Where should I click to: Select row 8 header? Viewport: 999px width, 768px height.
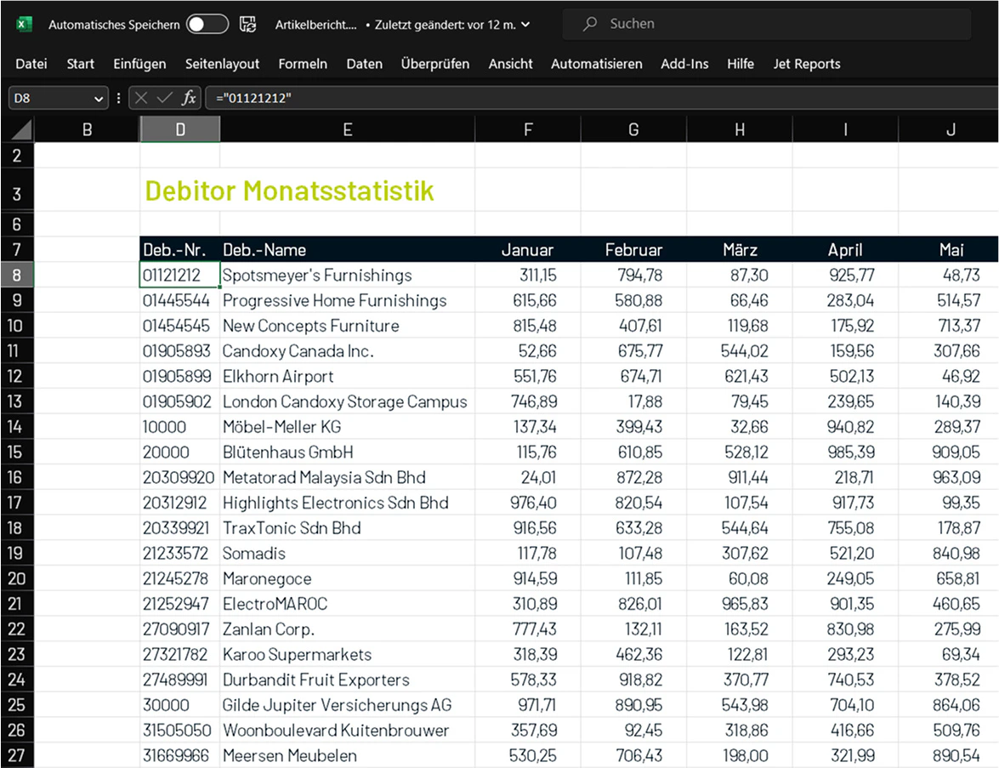coord(17,276)
